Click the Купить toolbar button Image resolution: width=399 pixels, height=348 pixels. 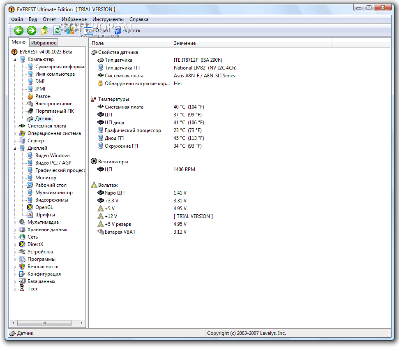(x=127, y=30)
